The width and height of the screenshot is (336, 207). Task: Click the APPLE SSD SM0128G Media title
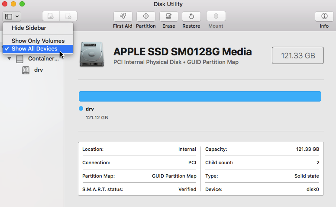183,52
